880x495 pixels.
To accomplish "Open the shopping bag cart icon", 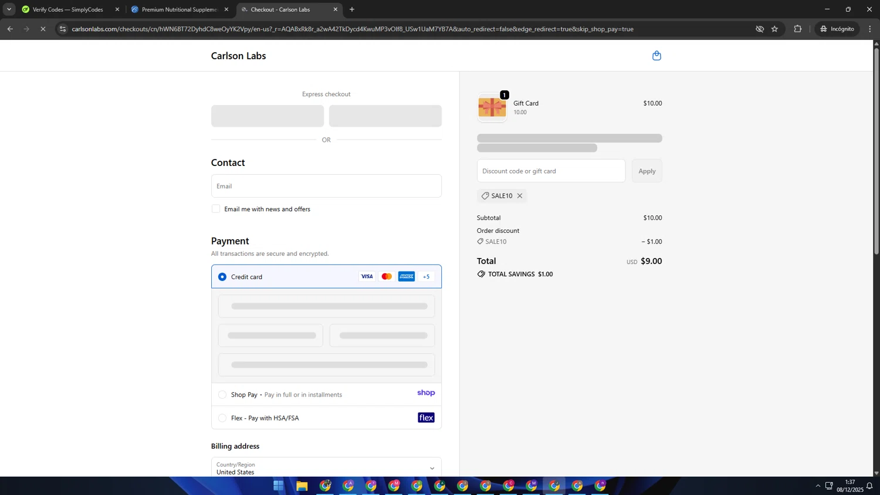I will click(x=656, y=56).
